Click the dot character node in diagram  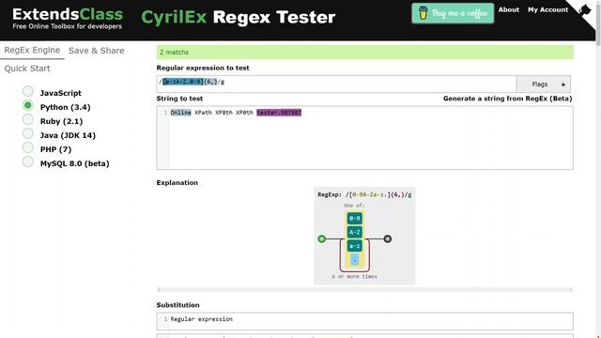(355, 260)
